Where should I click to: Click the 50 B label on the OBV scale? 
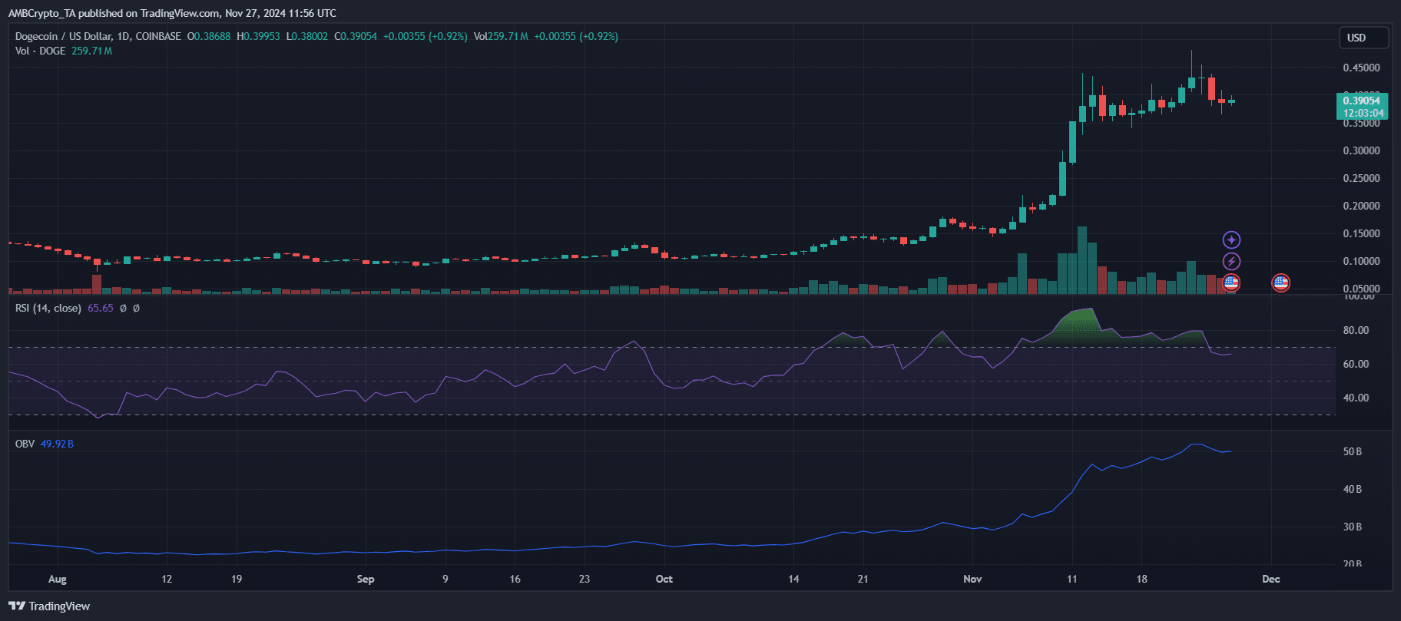[x=1353, y=451]
